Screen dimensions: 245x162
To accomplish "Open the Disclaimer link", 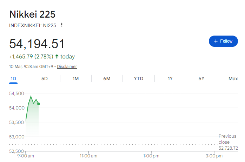I will tap(67, 67).
